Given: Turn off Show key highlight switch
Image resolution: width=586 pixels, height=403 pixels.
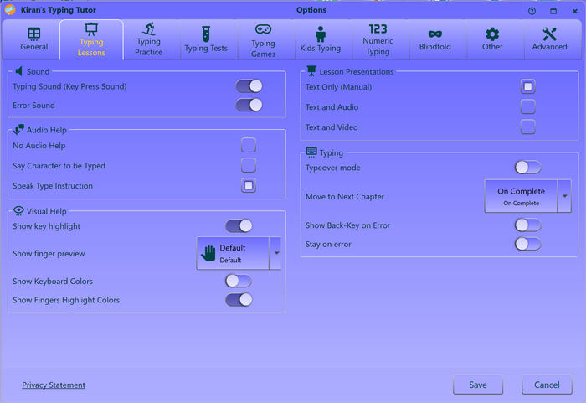Looking at the screenshot, I should 239,225.
